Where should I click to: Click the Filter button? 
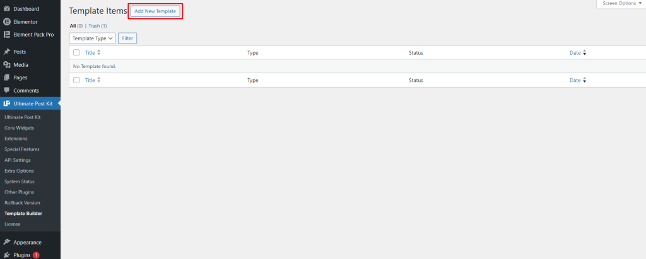click(127, 38)
